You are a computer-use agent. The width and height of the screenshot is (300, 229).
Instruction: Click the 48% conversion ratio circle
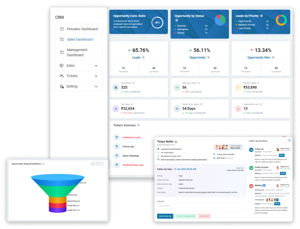[x=157, y=23]
